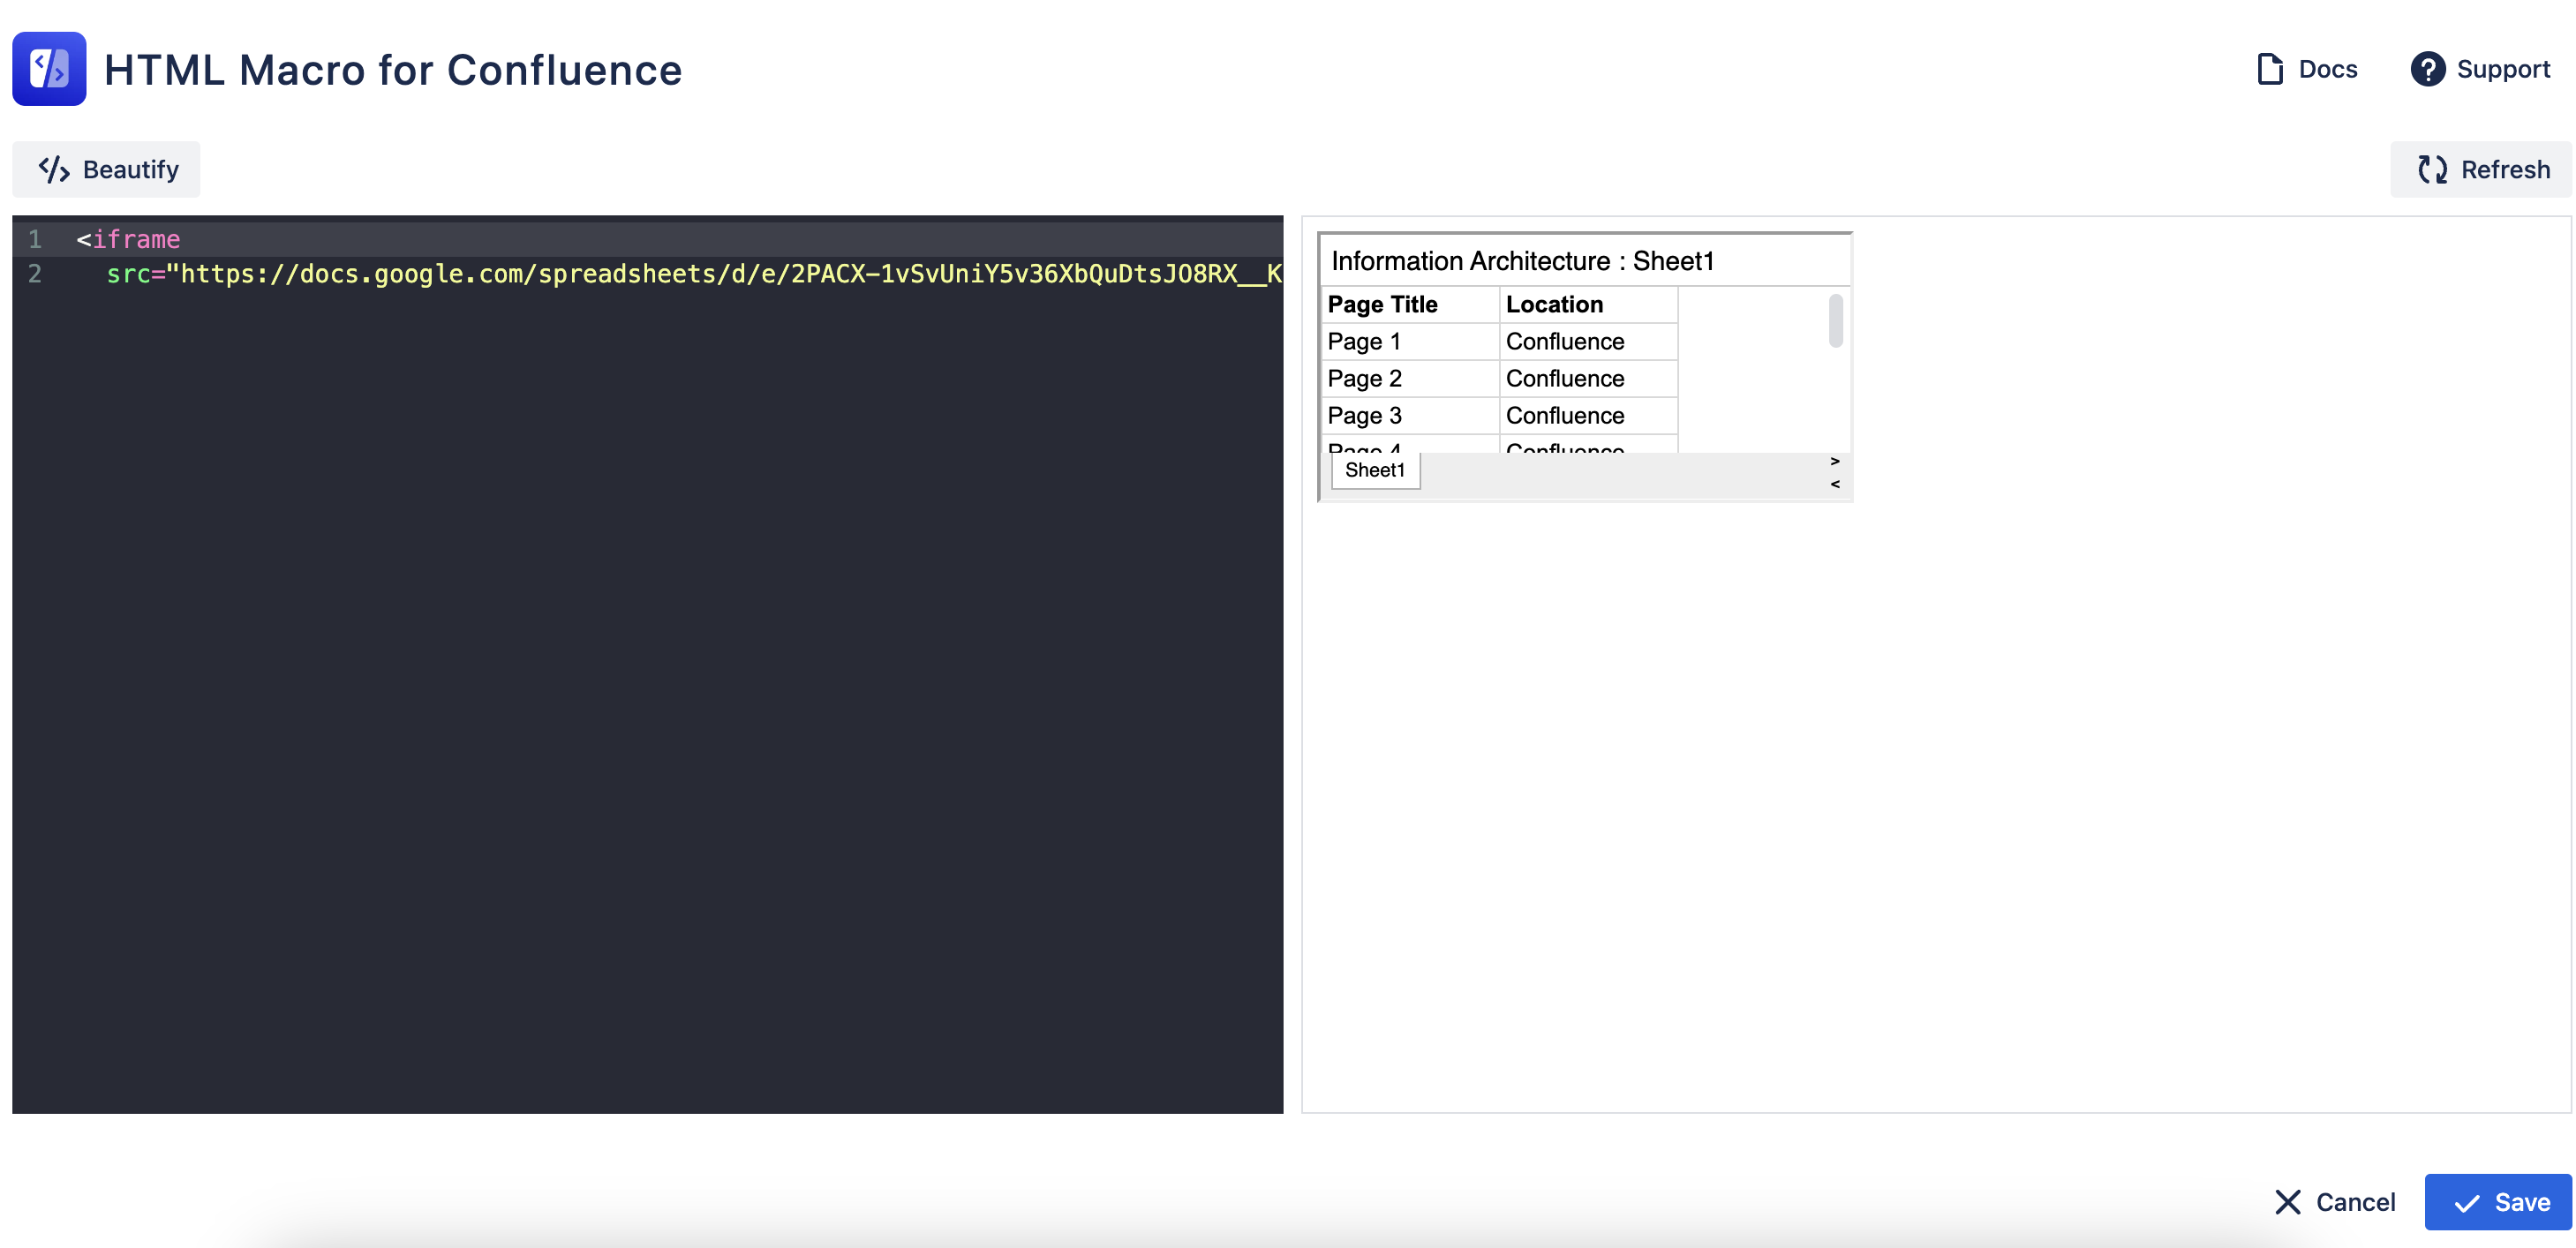Click the iframe tag on line 1
This screenshot has width=2576, height=1248.
click(136, 239)
